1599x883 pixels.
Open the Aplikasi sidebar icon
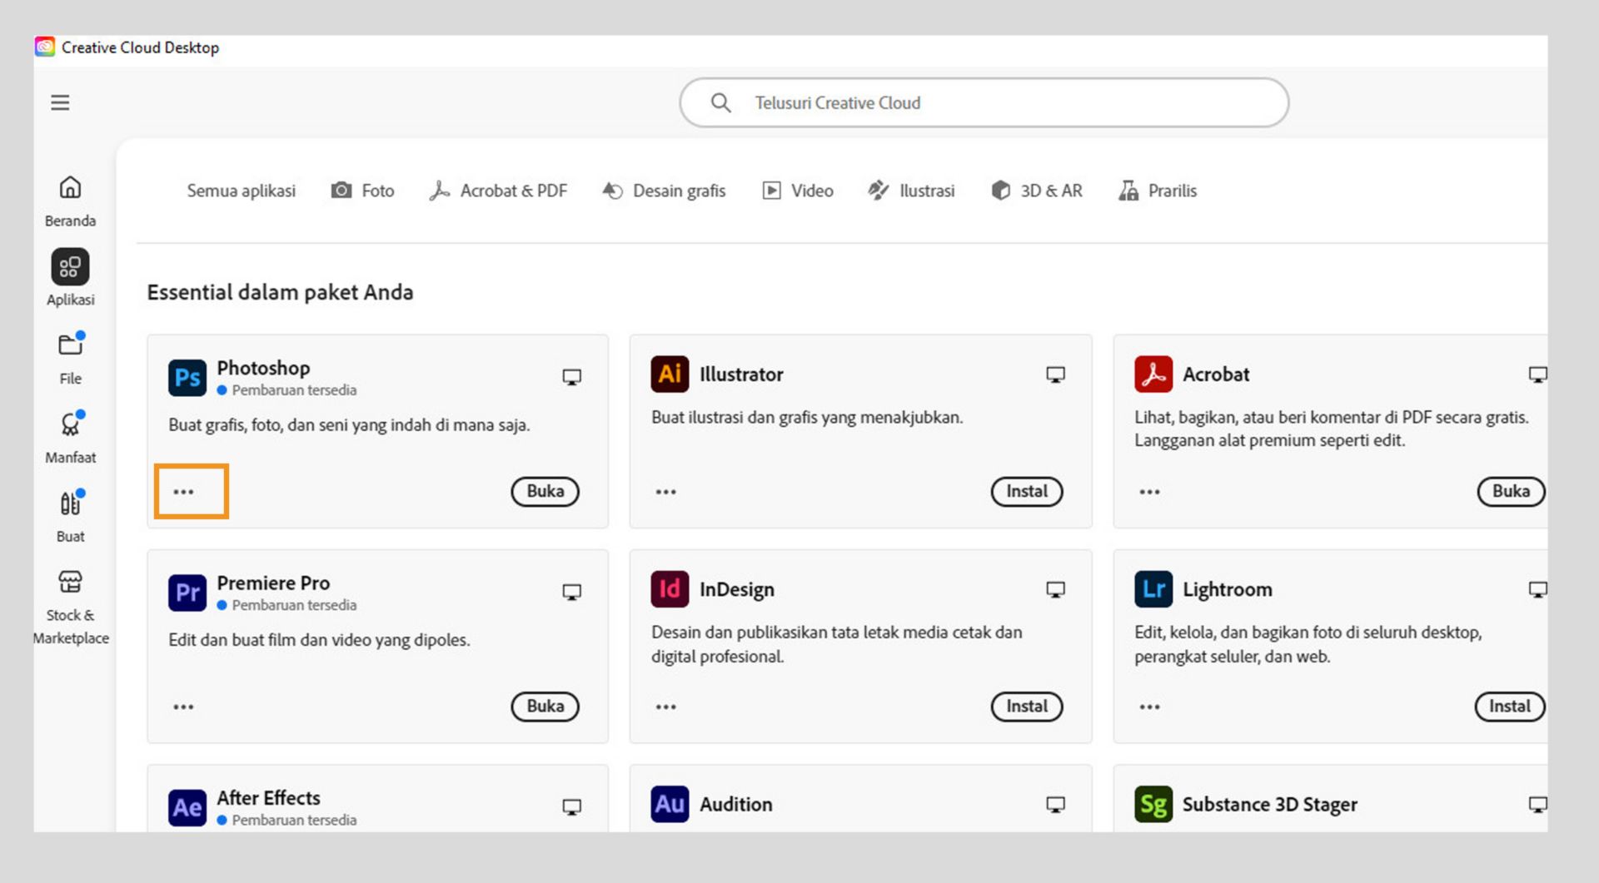click(70, 267)
